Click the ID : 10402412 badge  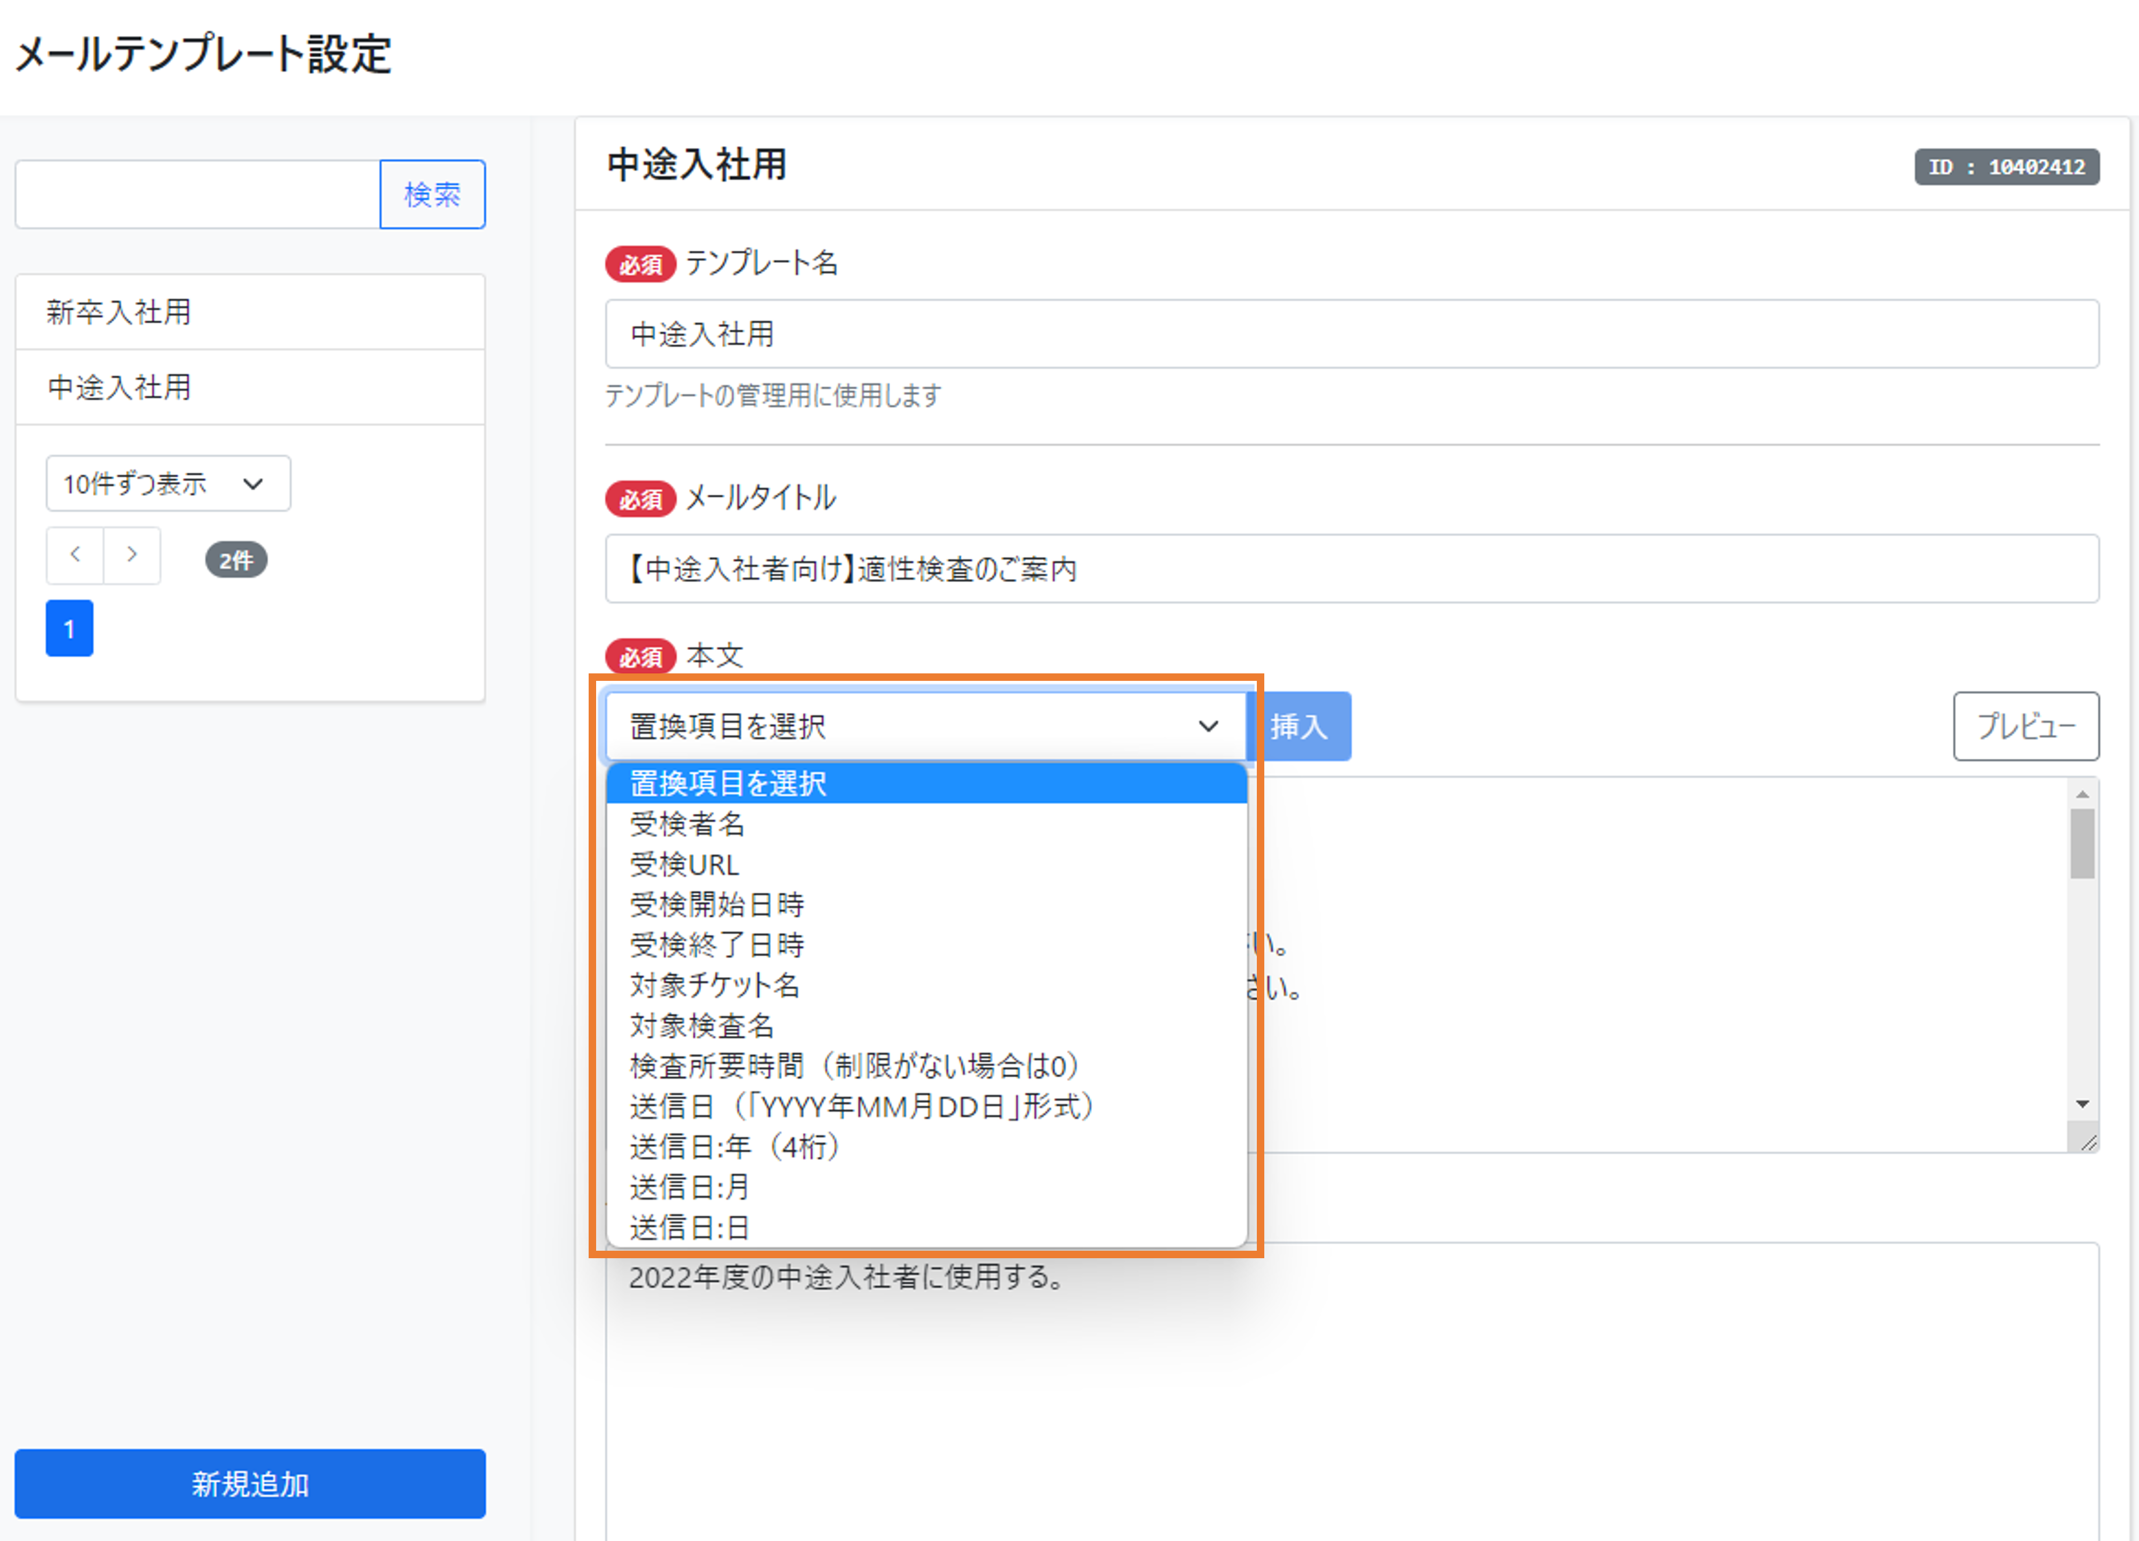[2006, 167]
